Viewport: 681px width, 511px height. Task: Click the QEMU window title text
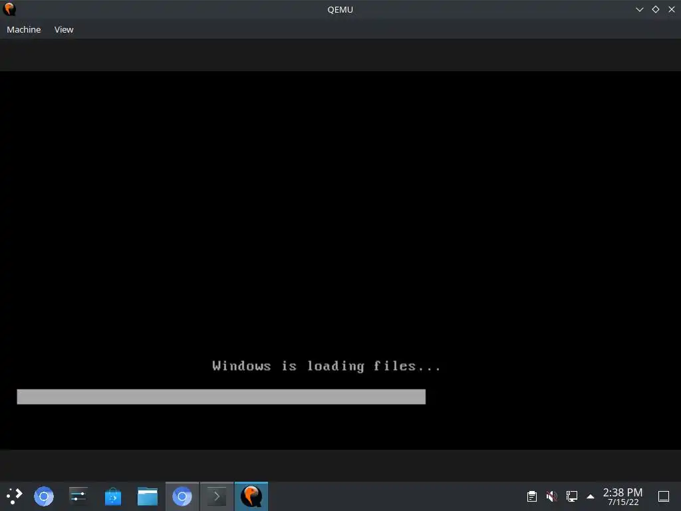[x=340, y=9]
